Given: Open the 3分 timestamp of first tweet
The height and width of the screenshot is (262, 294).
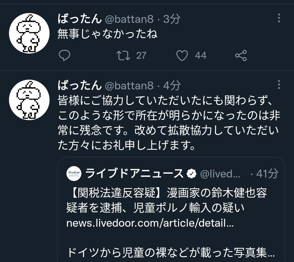Looking at the screenshot, I should pos(172,19).
